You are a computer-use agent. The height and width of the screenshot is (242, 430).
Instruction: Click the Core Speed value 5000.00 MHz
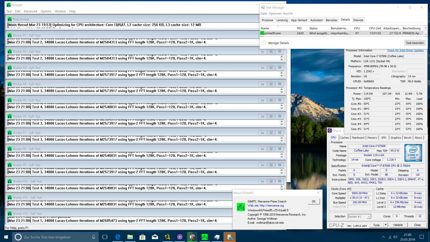pyautogui.click(x=360, y=193)
